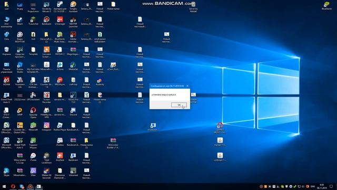Select the AIDA64 icon
Image resolution: width=337 pixels, height=190 pixels.
pyautogui.click(x=6, y=81)
